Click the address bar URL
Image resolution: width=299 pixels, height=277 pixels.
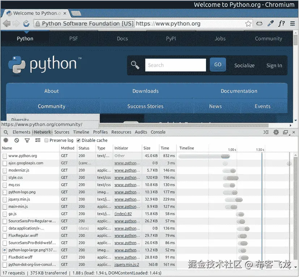(168, 24)
